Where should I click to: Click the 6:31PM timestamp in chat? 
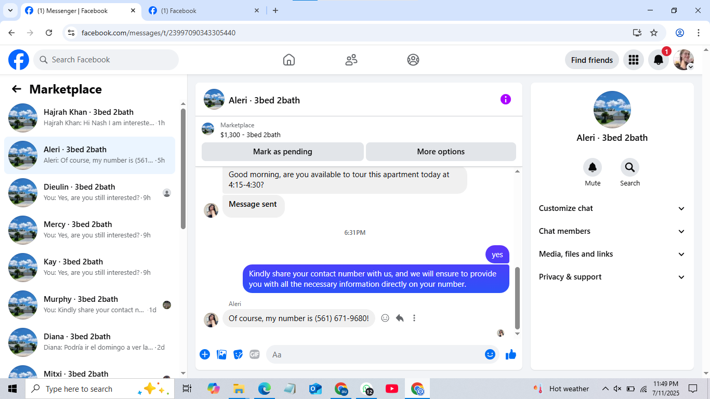point(355,233)
